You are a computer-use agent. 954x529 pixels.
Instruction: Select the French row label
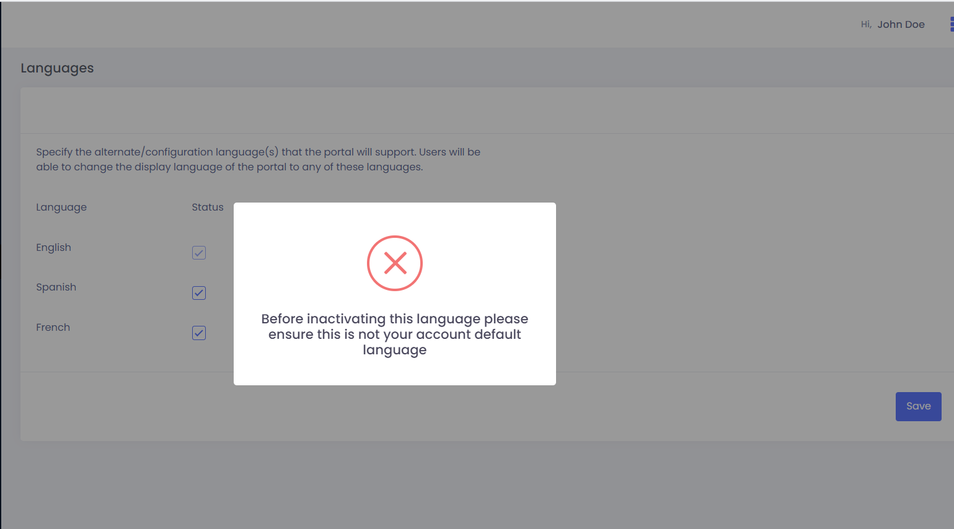[x=53, y=327]
